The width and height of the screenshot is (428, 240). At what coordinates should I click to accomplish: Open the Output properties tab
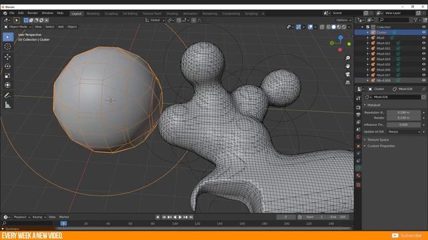[358, 115]
